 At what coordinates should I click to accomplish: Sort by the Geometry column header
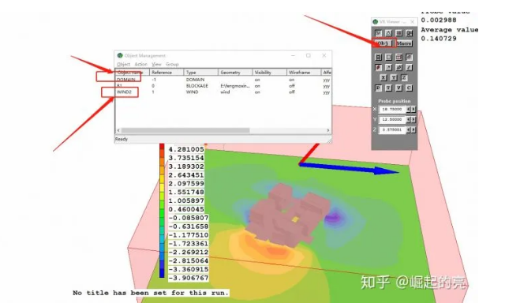click(235, 72)
